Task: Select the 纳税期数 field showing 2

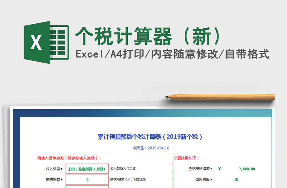Action: pyautogui.click(x=87, y=180)
